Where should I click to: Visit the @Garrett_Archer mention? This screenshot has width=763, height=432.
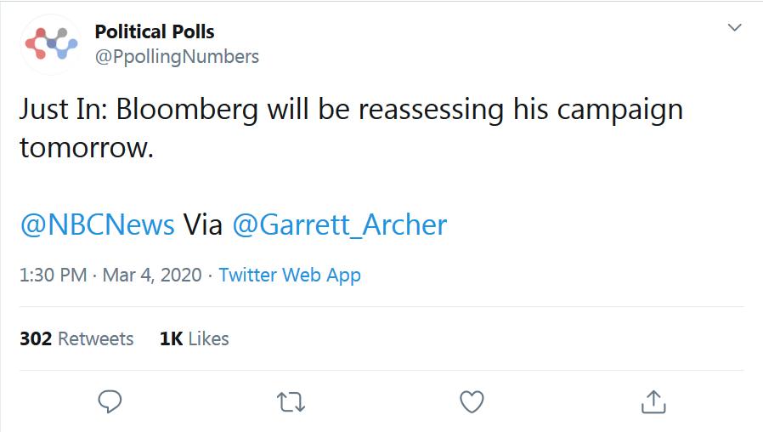(x=339, y=225)
